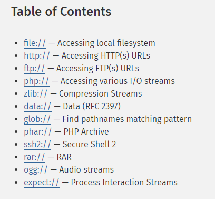
Task: Open the data:// link
Action: pyautogui.click(x=37, y=107)
